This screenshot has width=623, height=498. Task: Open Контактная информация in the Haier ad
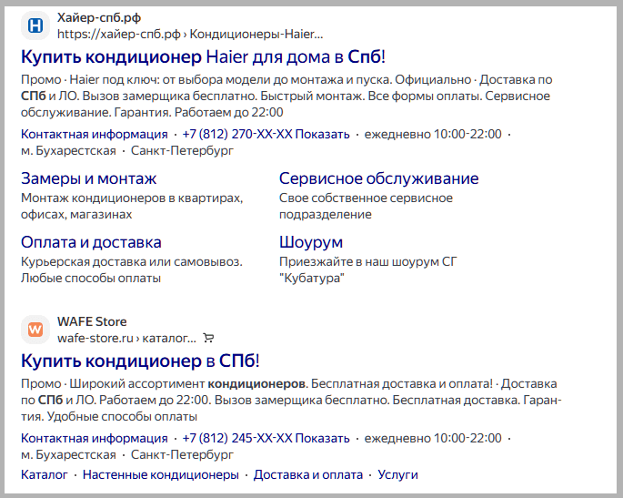(x=95, y=135)
